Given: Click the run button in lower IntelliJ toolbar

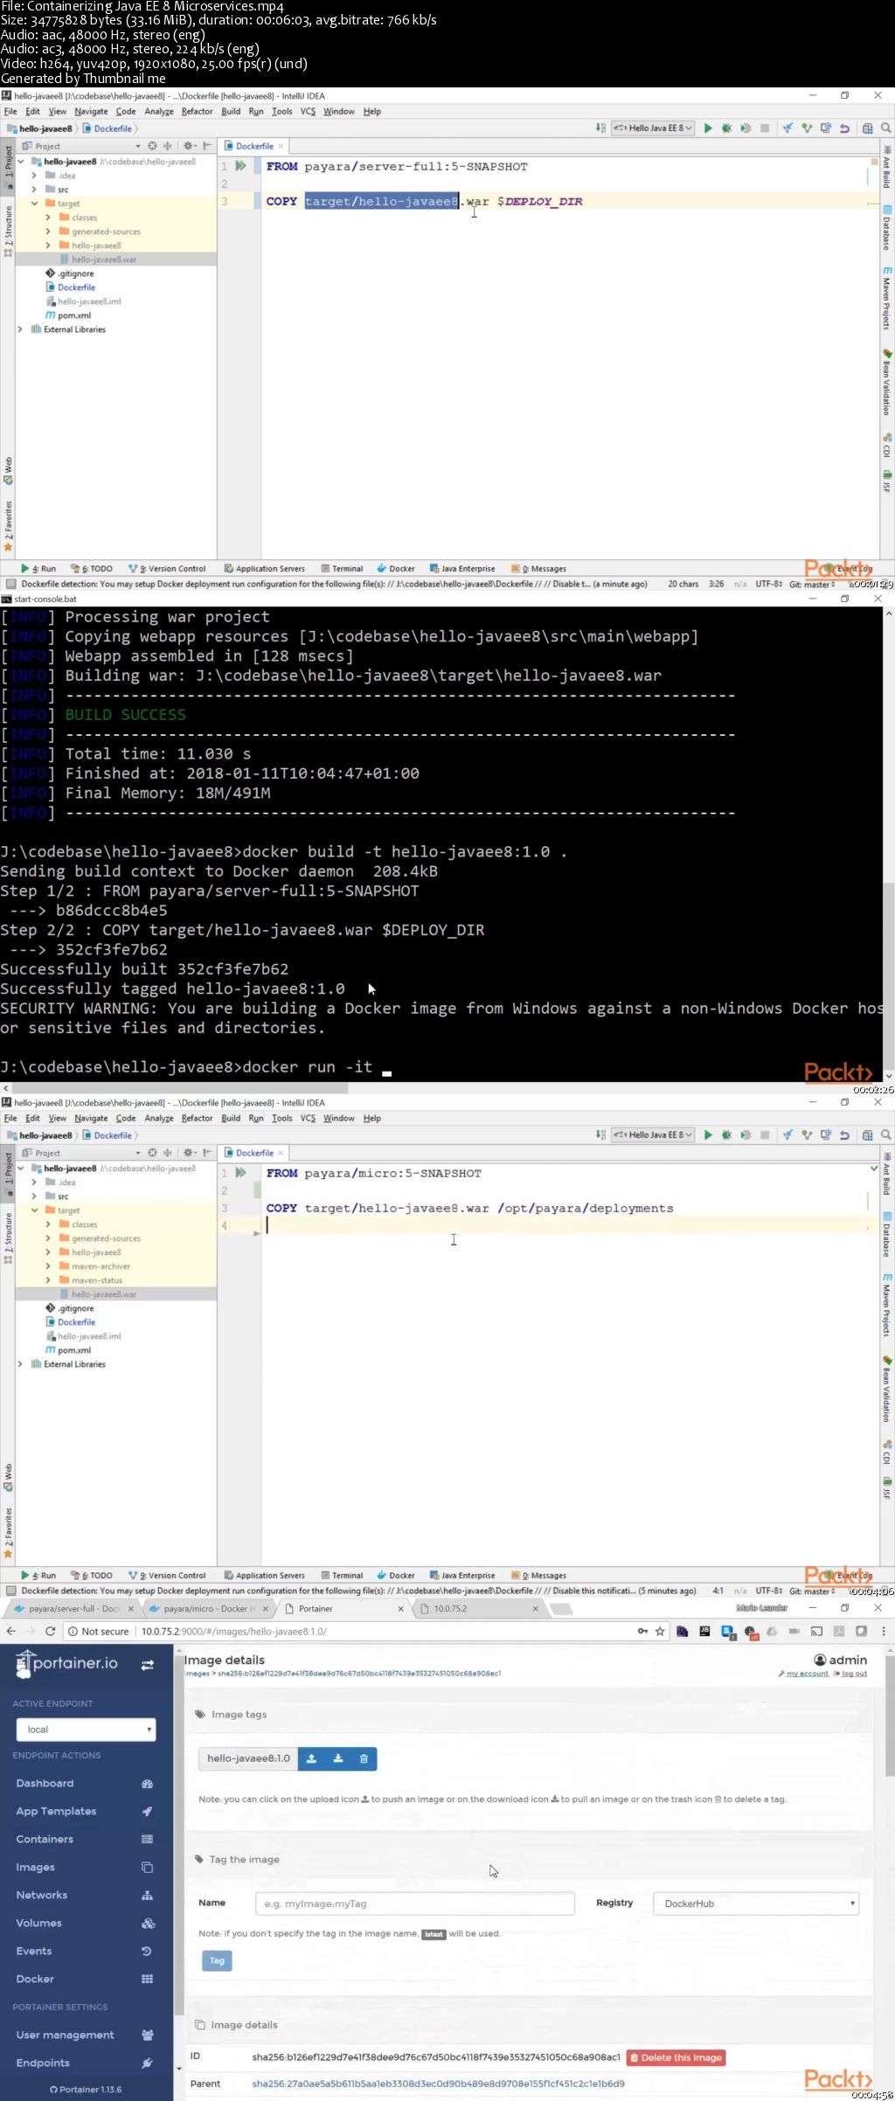Looking at the screenshot, I should (x=708, y=1134).
